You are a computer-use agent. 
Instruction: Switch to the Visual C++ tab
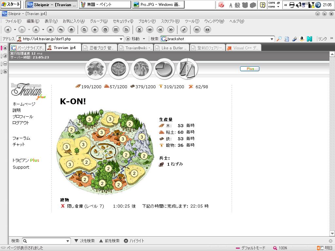tap(243, 48)
